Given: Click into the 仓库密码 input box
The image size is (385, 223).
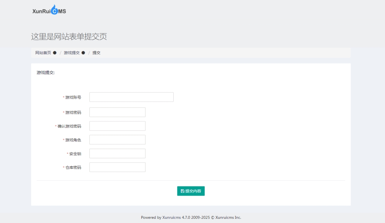Looking at the screenshot, I should coord(117,167).
